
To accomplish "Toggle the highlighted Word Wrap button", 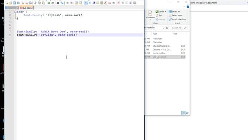I will click(x=86, y=3).
